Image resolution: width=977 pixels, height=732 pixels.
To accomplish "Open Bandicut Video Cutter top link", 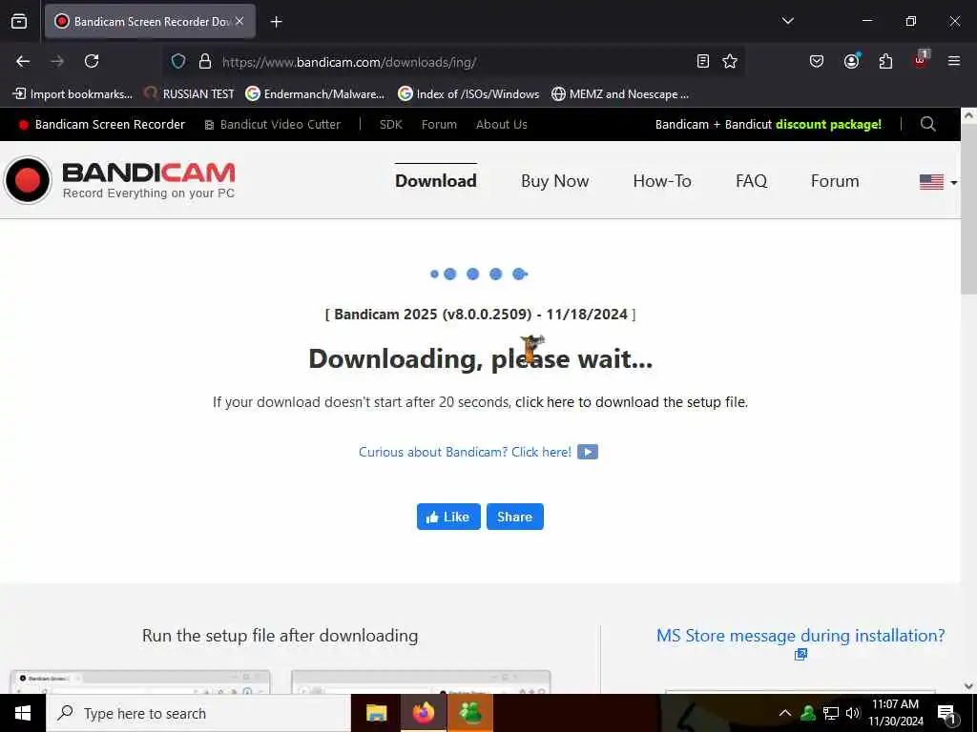I will click(273, 125).
